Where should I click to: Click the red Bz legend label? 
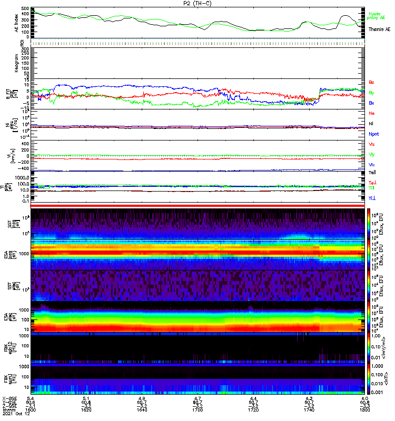(371, 82)
